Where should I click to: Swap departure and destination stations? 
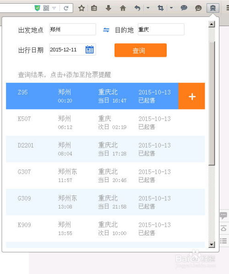pyautogui.click(x=106, y=30)
